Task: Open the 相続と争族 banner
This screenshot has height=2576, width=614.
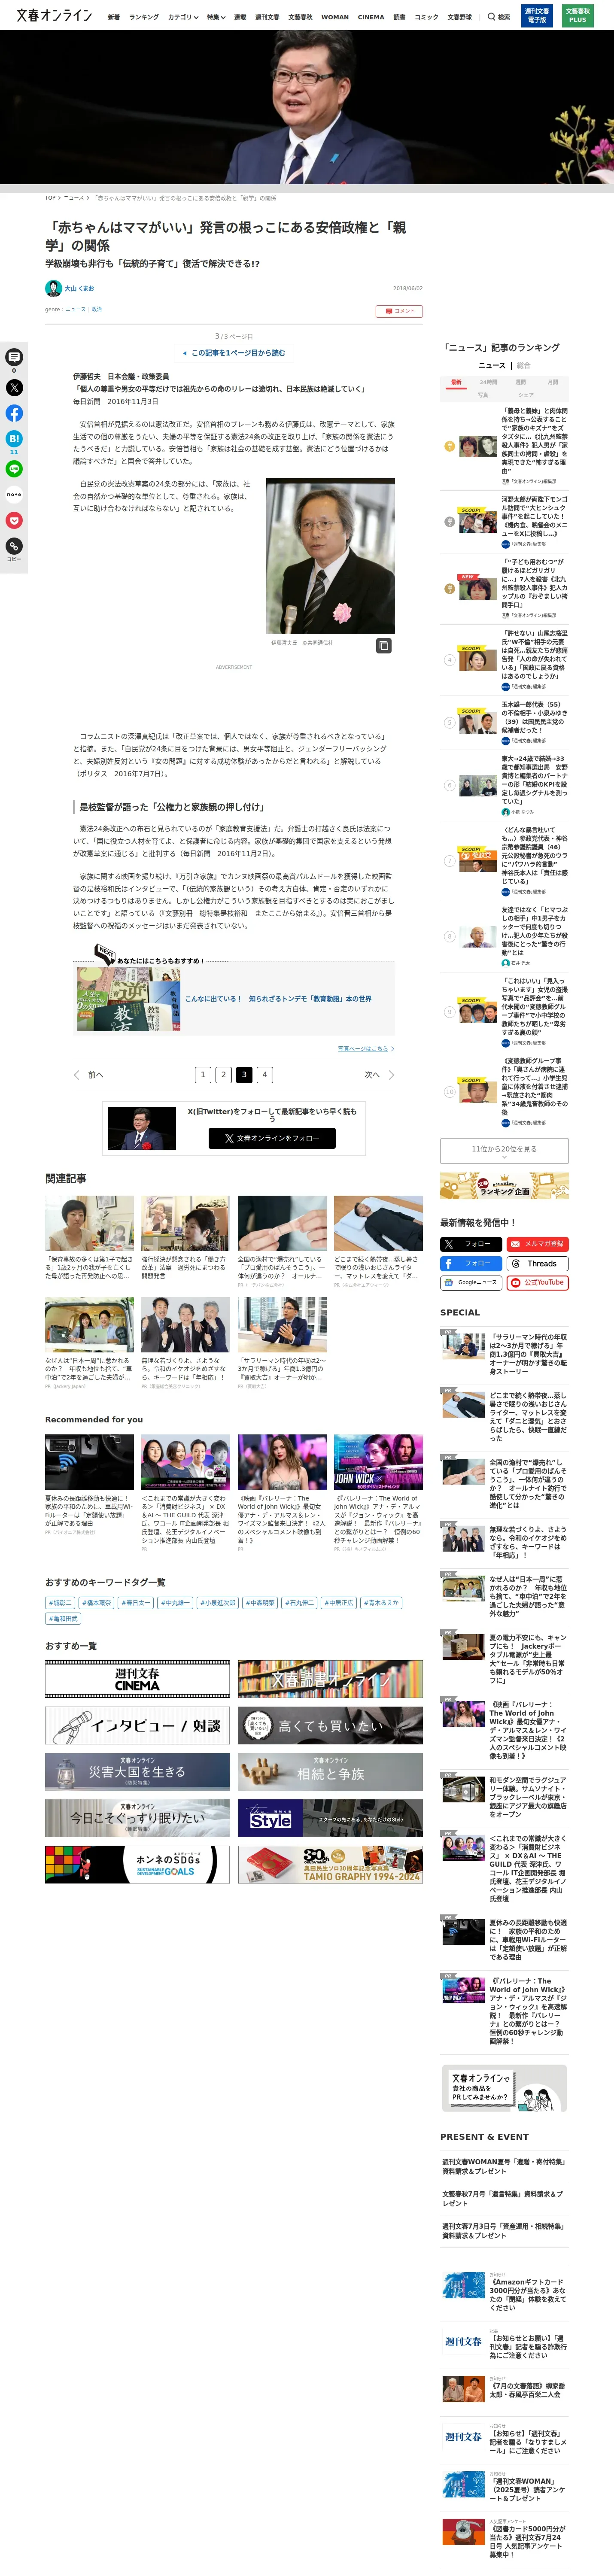Action: [330, 1771]
